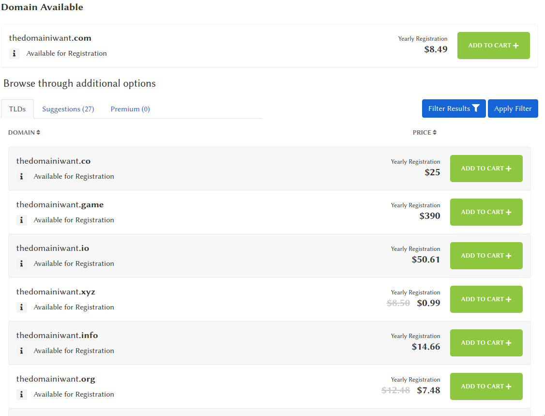This screenshot has width=545, height=416.
Task: Click Browse through additional options heading
Action: (79, 83)
